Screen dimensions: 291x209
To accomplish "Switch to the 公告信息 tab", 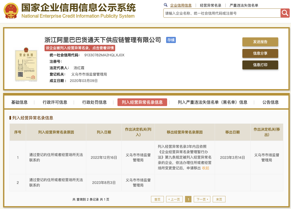I will tap(271, 102).
